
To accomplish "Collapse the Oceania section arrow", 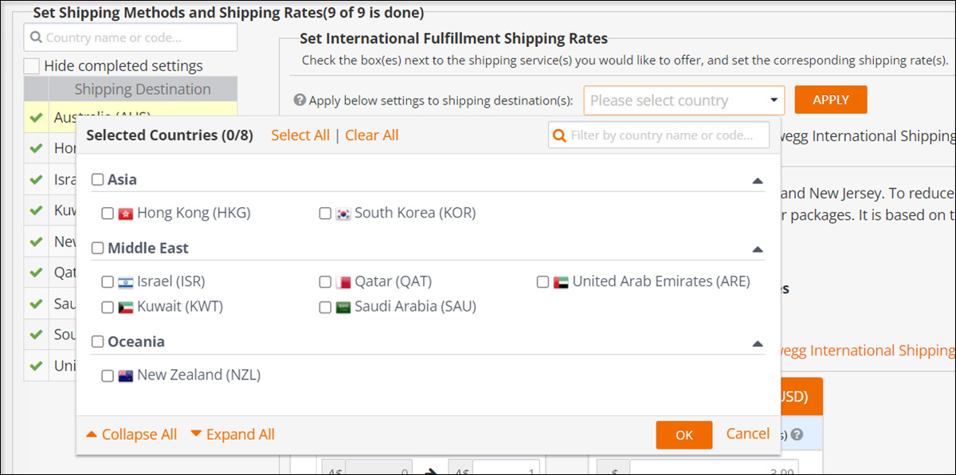I will (x=758, y=343).
